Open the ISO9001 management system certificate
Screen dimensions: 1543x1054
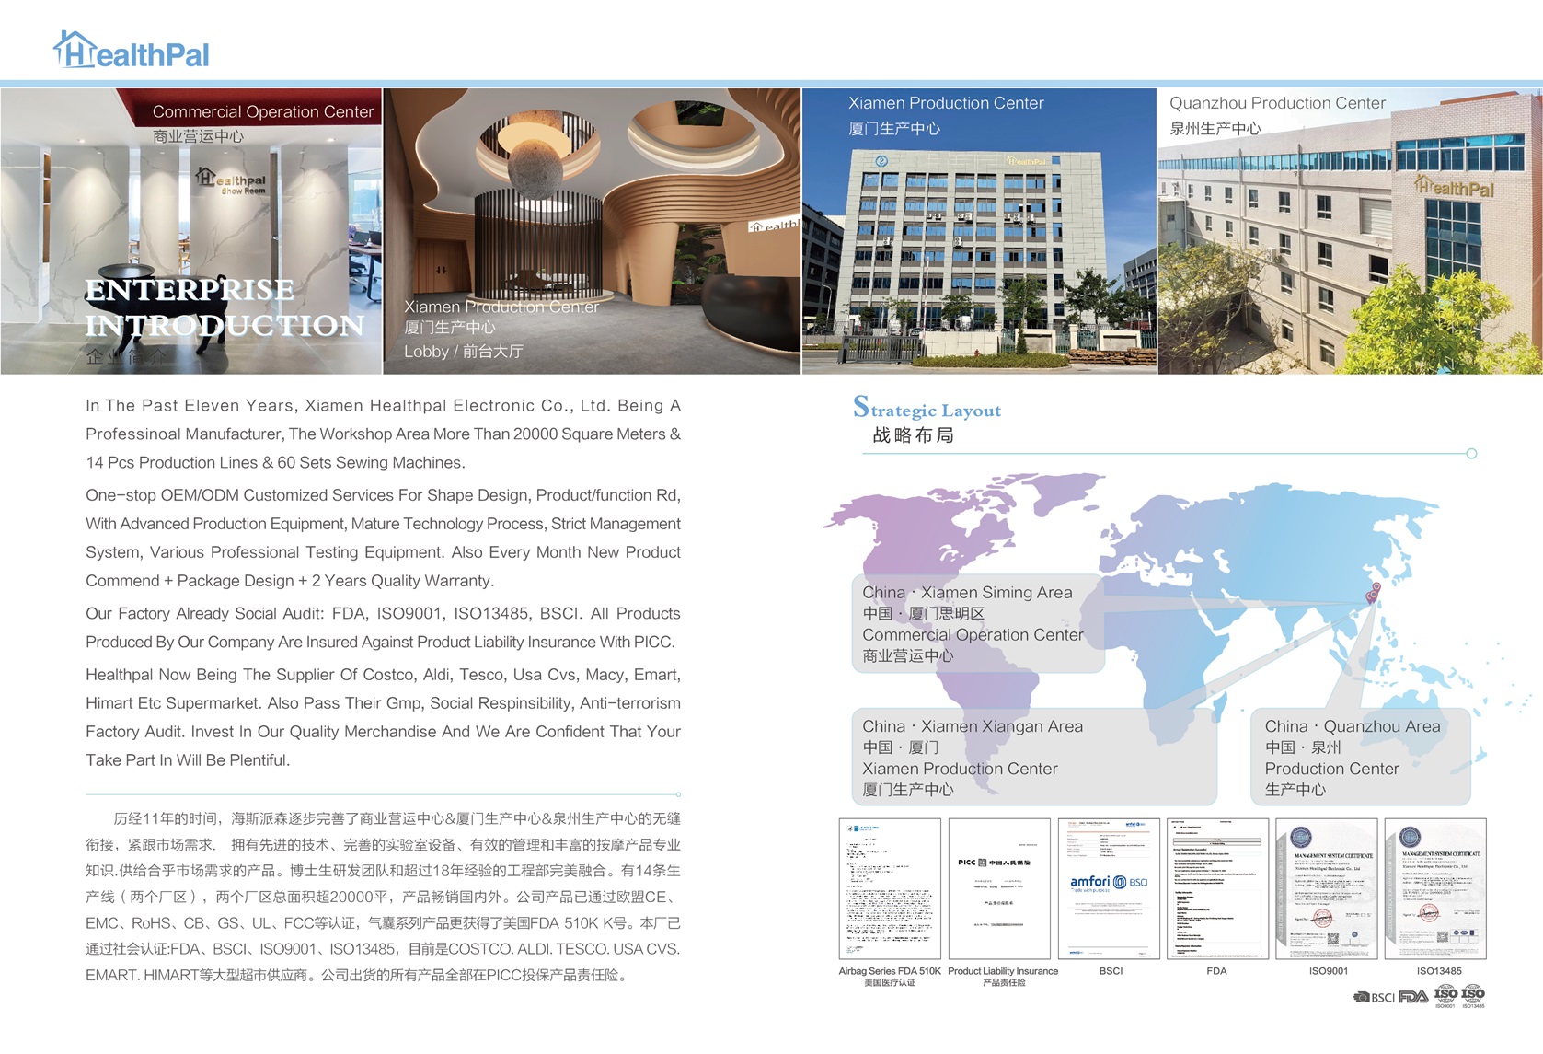(1326, 888)
